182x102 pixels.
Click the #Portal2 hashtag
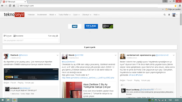[139, 75]
